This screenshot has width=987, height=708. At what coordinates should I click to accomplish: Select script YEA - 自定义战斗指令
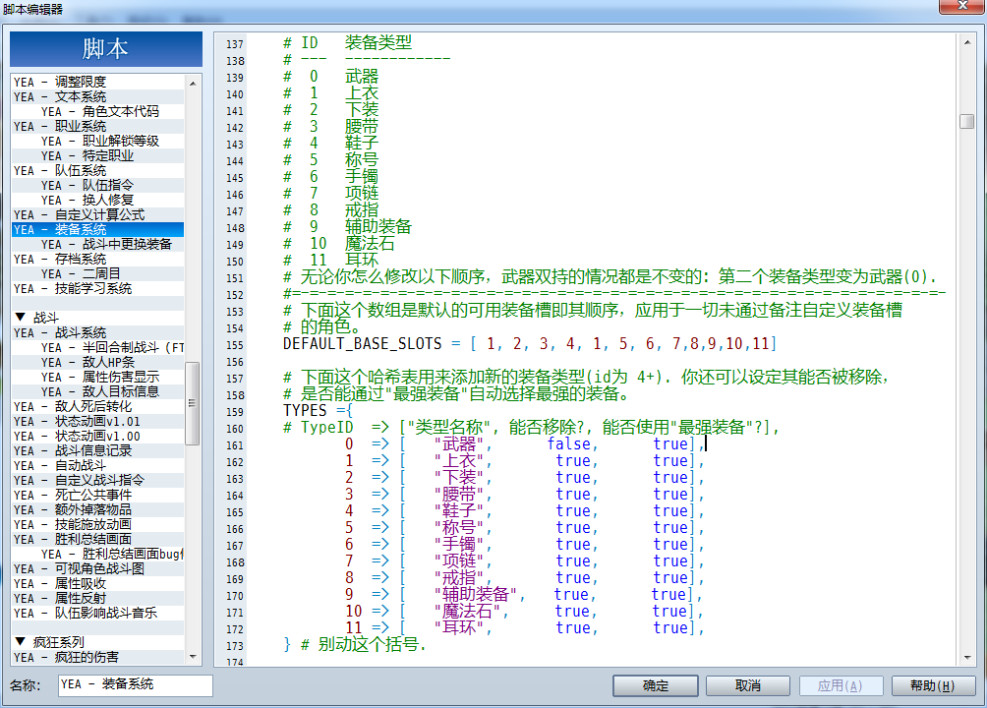tap(97, 480)
